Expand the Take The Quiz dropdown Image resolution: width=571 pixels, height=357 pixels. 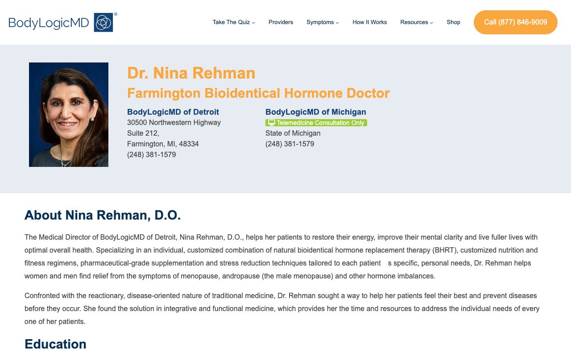pos(231,22)
